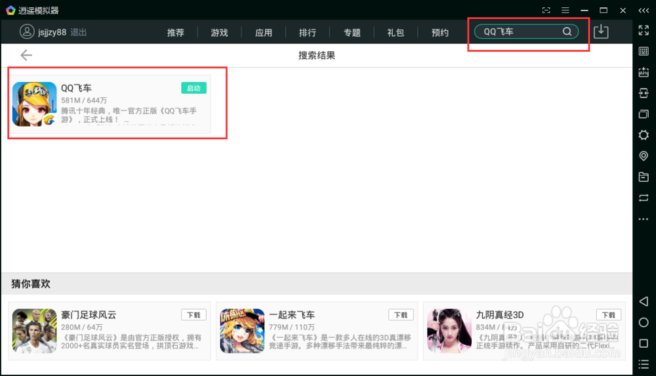The image size is (656, 376).
Task: Click the user avatar icon next to jsjjzy88
Action: [x=27, y=31]
